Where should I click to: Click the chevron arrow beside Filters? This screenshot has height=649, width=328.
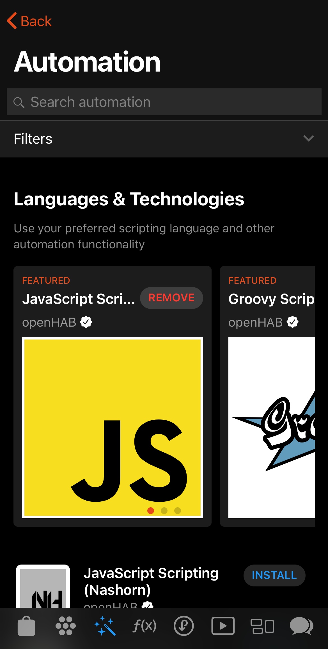[x=308, y=138]
